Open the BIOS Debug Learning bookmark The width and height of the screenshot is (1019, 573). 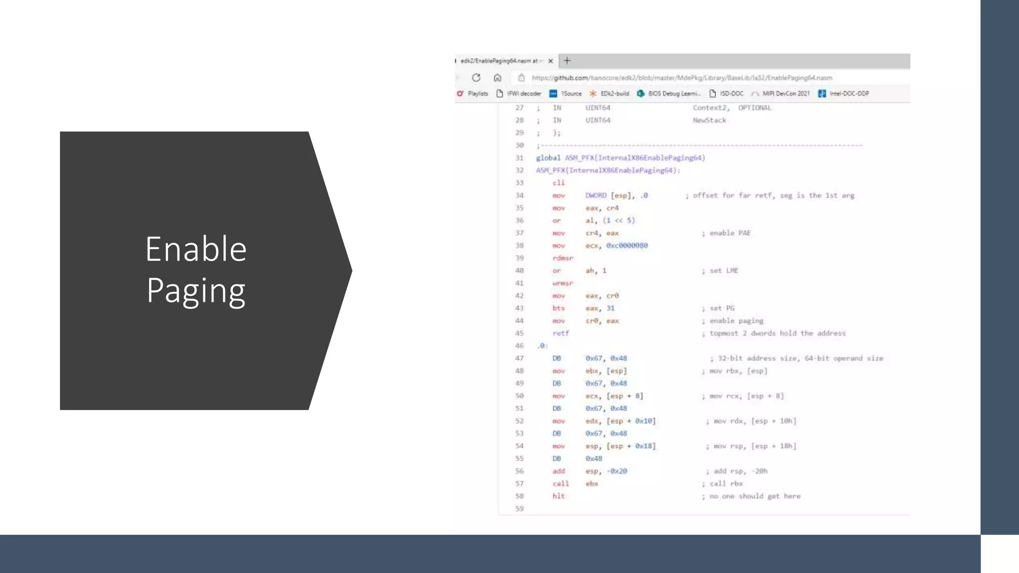pos(669,94)
